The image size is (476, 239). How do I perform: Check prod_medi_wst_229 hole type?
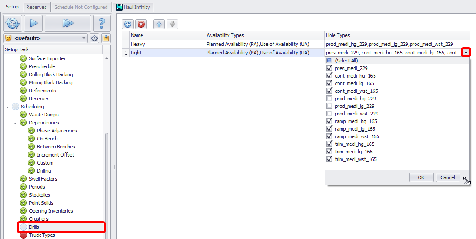coord(329,114)
